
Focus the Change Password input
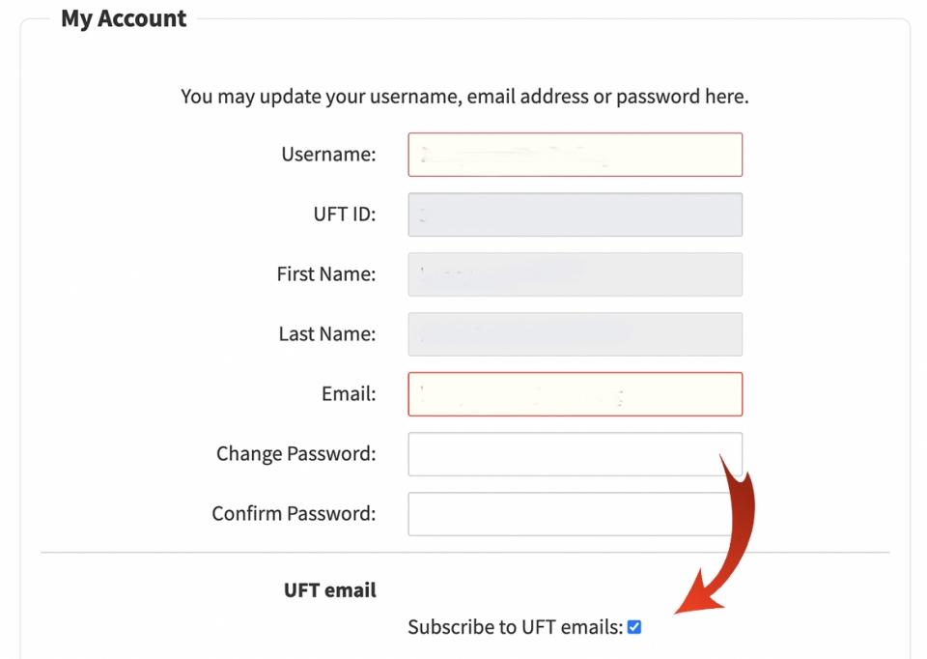tap(575, 453)
